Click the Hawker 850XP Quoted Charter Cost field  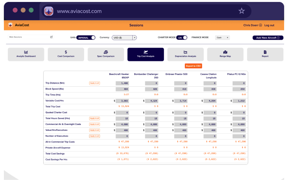[122, 113]
